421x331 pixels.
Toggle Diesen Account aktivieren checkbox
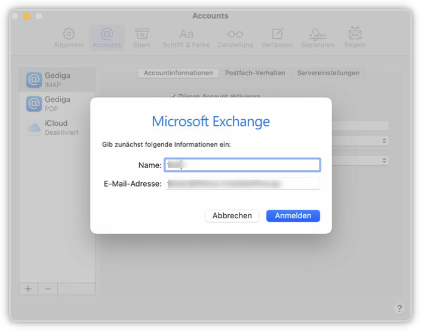tap(173, 96)
